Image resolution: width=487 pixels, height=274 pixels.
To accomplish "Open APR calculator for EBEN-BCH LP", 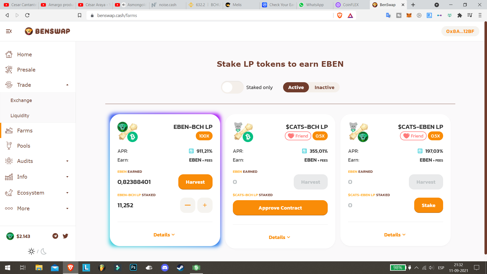I will pos(191,151).
